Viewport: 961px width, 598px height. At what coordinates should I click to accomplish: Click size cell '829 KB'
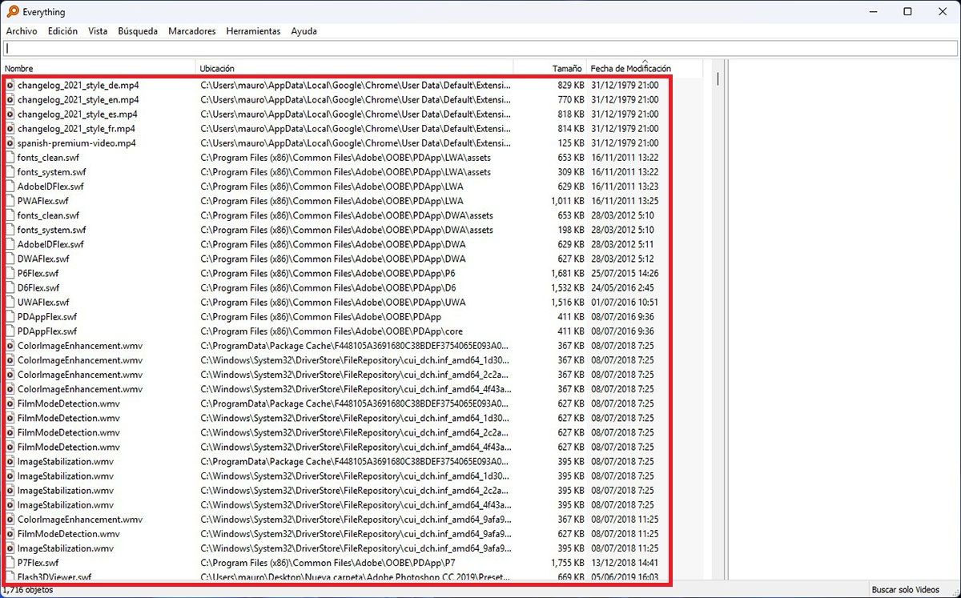click(571, 85)
